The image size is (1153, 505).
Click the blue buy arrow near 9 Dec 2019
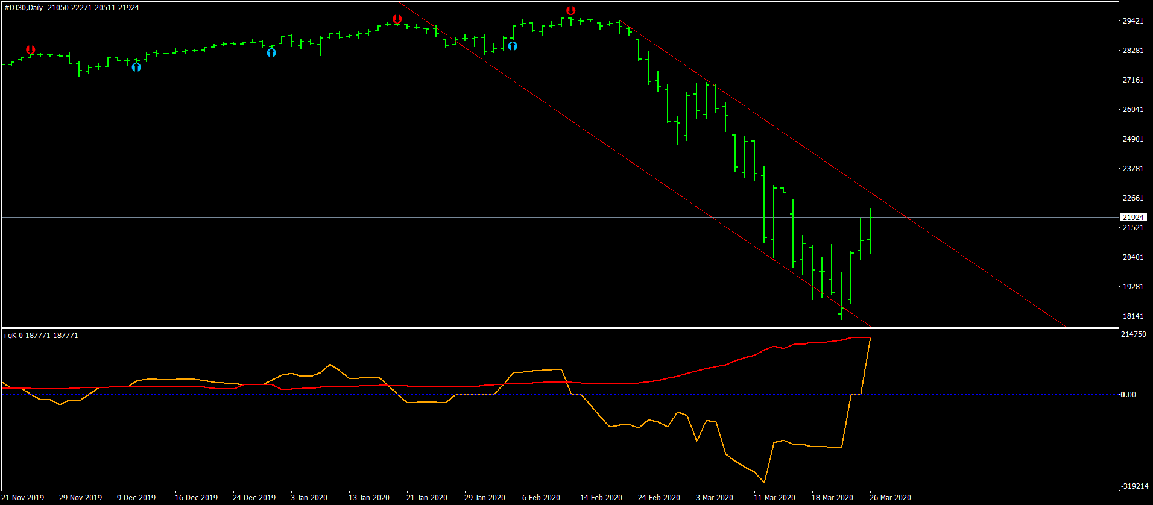tap(136, 67)
